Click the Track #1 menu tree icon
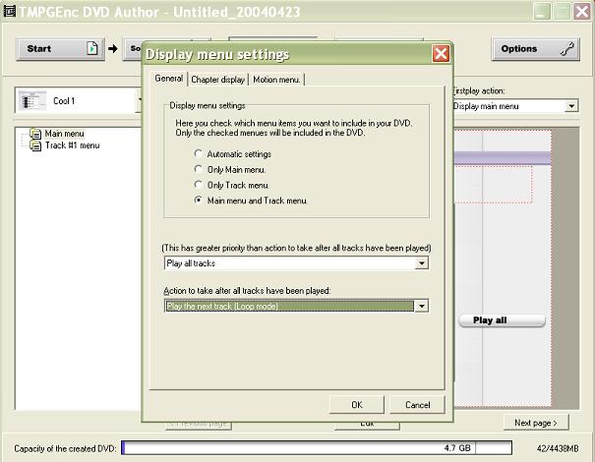 35,145
